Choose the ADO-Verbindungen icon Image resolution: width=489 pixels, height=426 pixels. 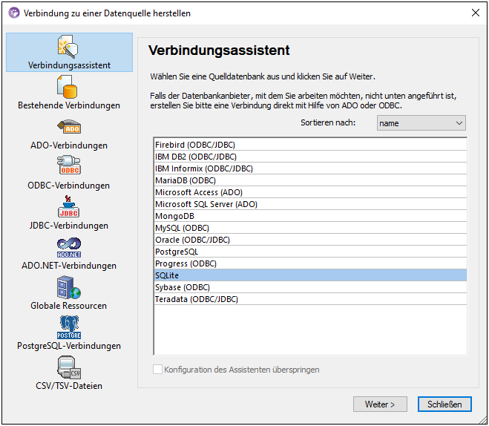(69, 127)
